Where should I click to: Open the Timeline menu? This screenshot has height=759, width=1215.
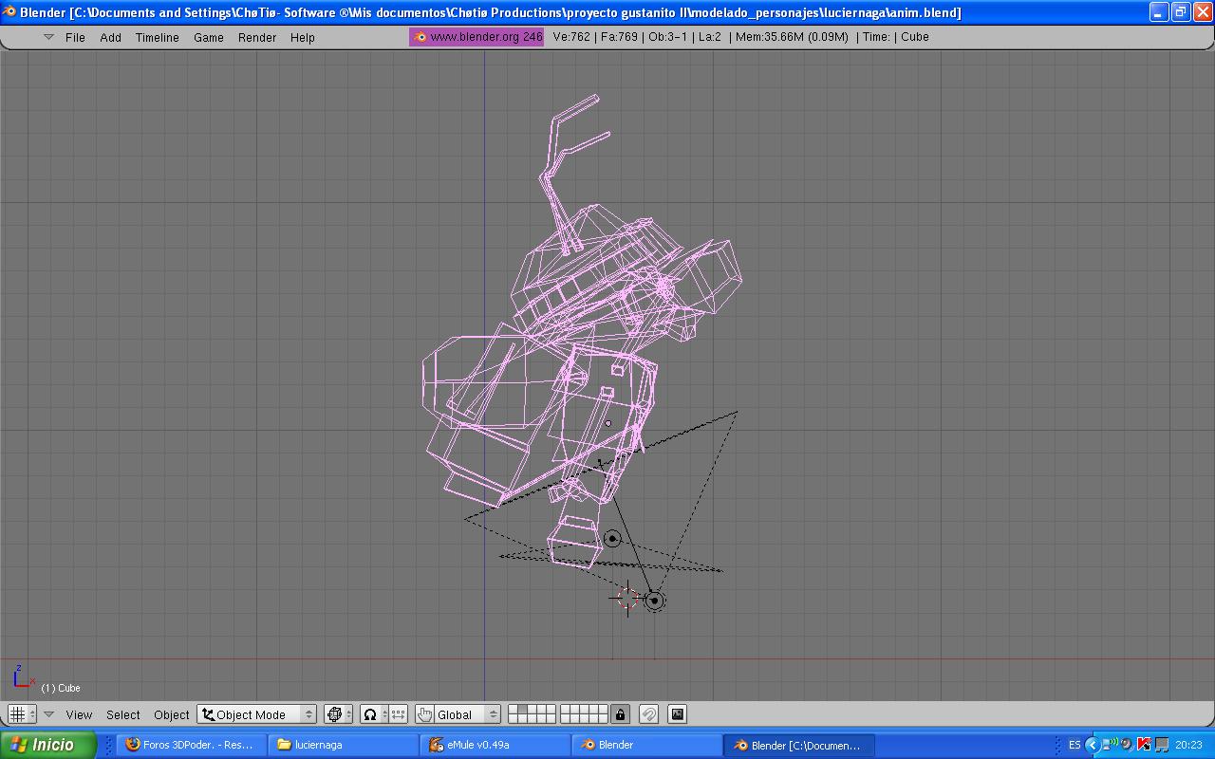[x=157, y=37]
